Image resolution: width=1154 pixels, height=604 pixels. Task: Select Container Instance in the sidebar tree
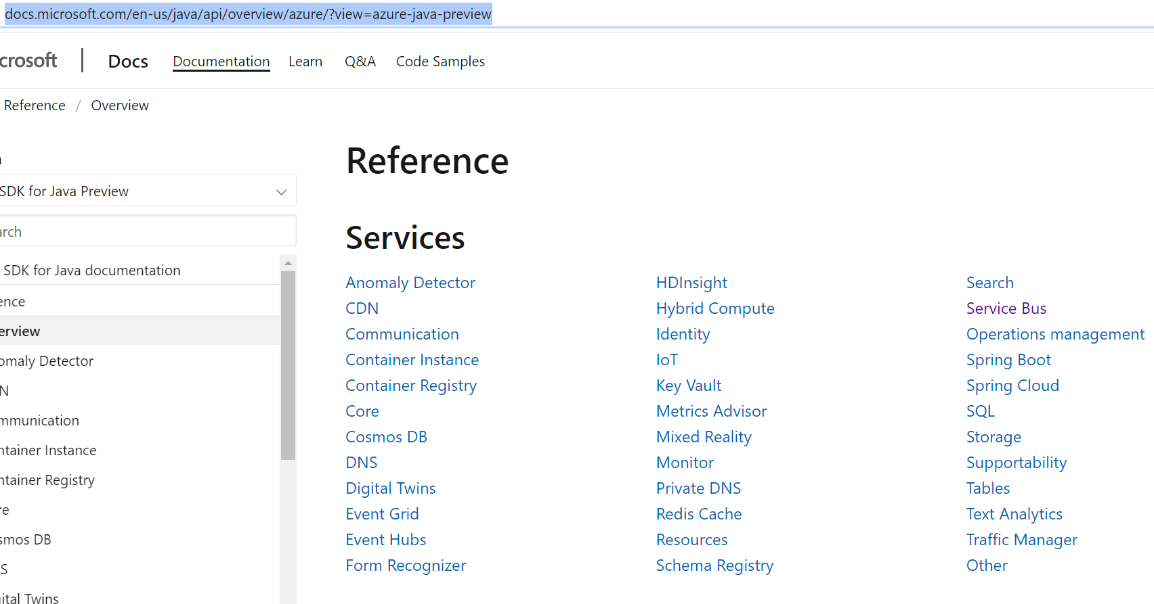48,450
